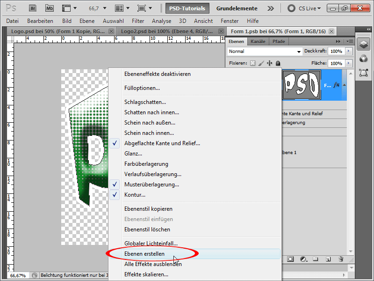Click the PSD layer thumbnail

click(x=302, y=85)
